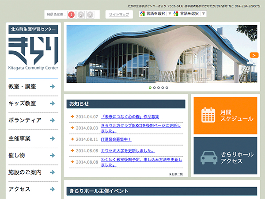Viewport: 265px width, 199px height.
Task: Select the third slideshow indicator dot
Action: coord(159,88)
